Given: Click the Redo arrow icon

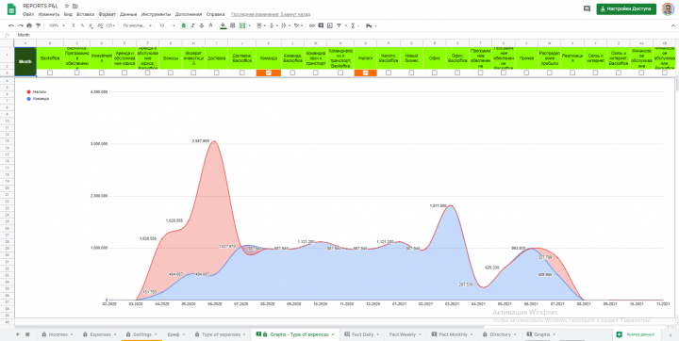Looking at the screenshot, I should click(21, 26).
